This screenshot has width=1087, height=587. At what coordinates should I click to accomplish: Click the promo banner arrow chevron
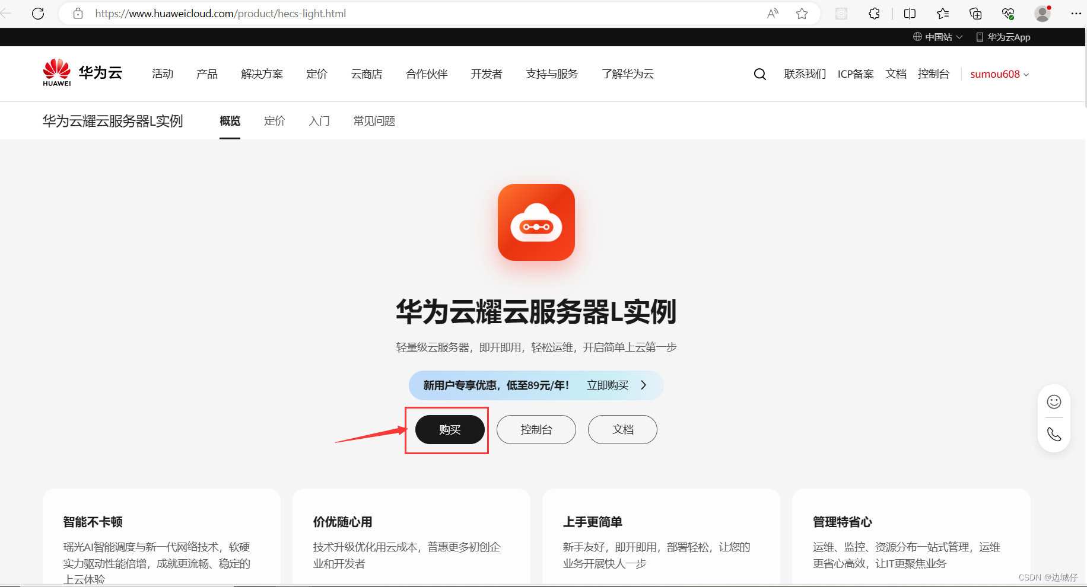[x=644, y=385]
